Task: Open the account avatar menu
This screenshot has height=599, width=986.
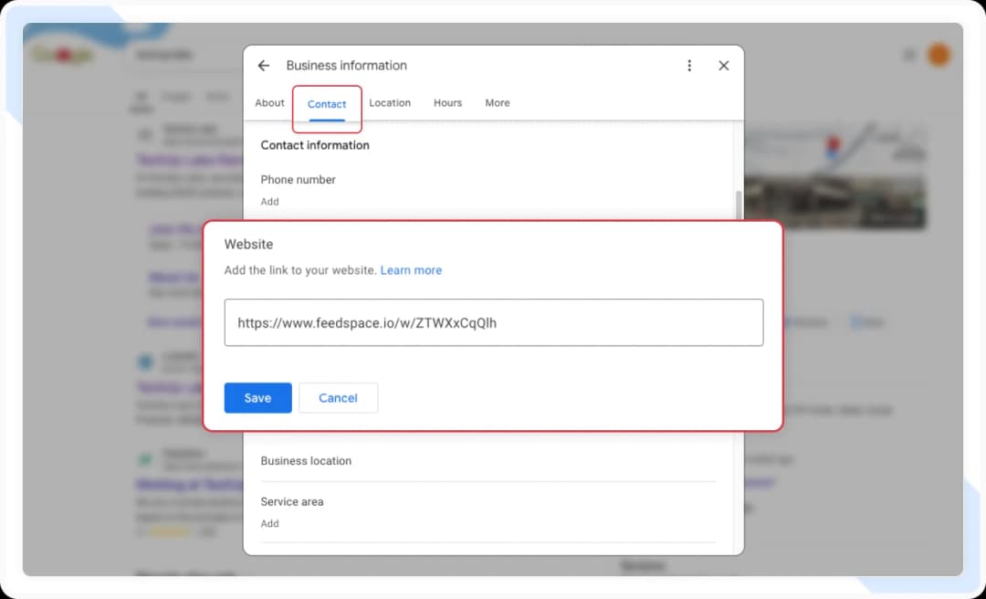Action: tap(939, 54)
